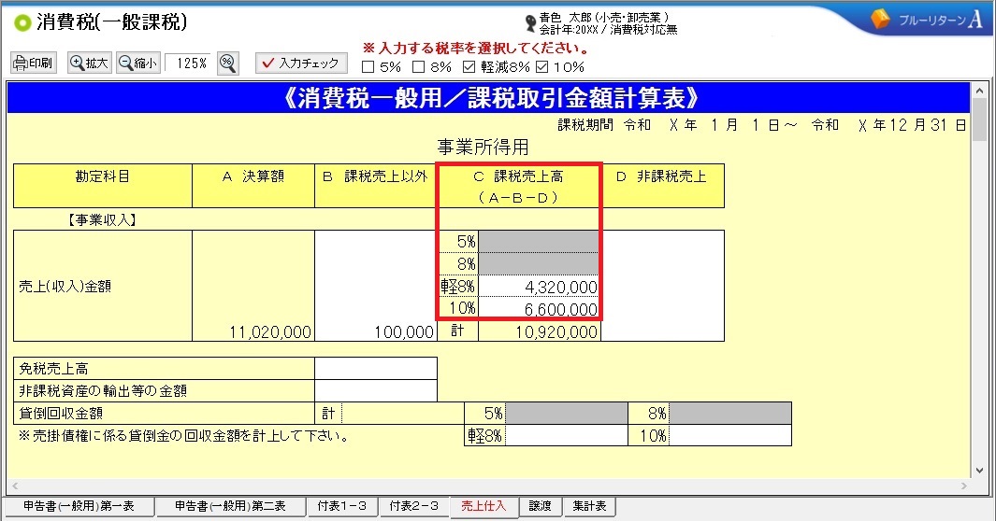Click the ブルーリターンA logo icon

pyautogui.click(x=880, y=19)
